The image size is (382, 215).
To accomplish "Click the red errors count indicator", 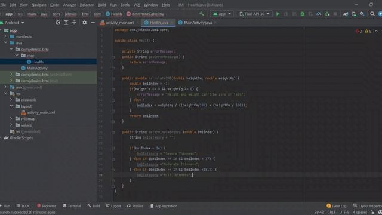I will [359, 31].
